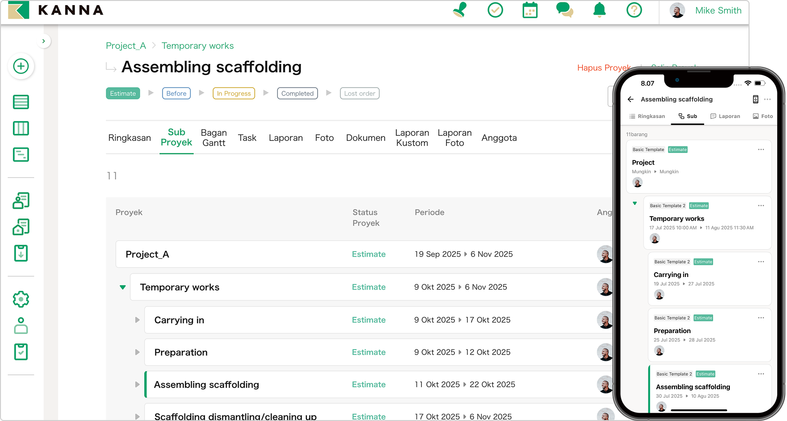Open the settings gear in sidebar
This screenshot has height=421, width=787.
21,299
